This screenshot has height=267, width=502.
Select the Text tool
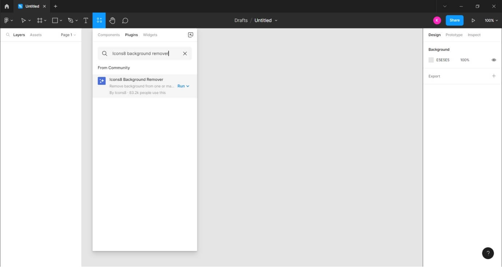point(86,20)
